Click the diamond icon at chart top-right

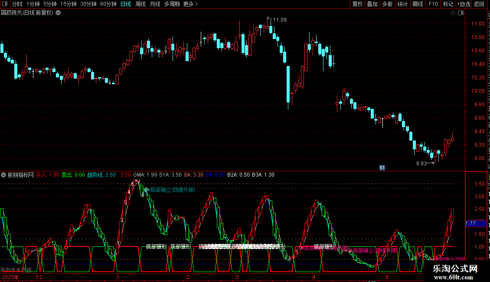[x=453, y=13]
